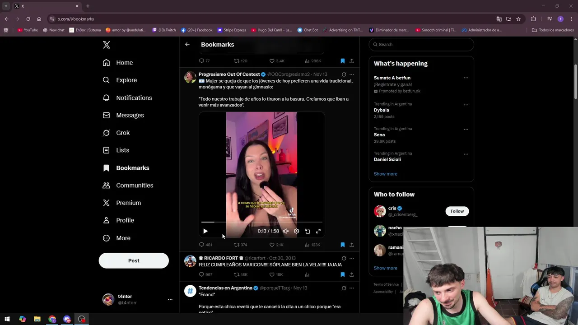Viewport: 578px width, 325px height.
Task: Open a new browser tab
Action: click(x=88, y=6)
